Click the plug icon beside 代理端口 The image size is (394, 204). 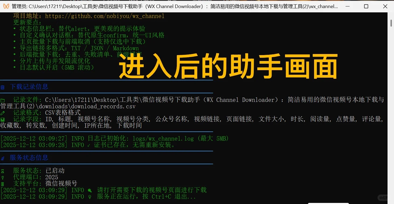pos(2,177)
